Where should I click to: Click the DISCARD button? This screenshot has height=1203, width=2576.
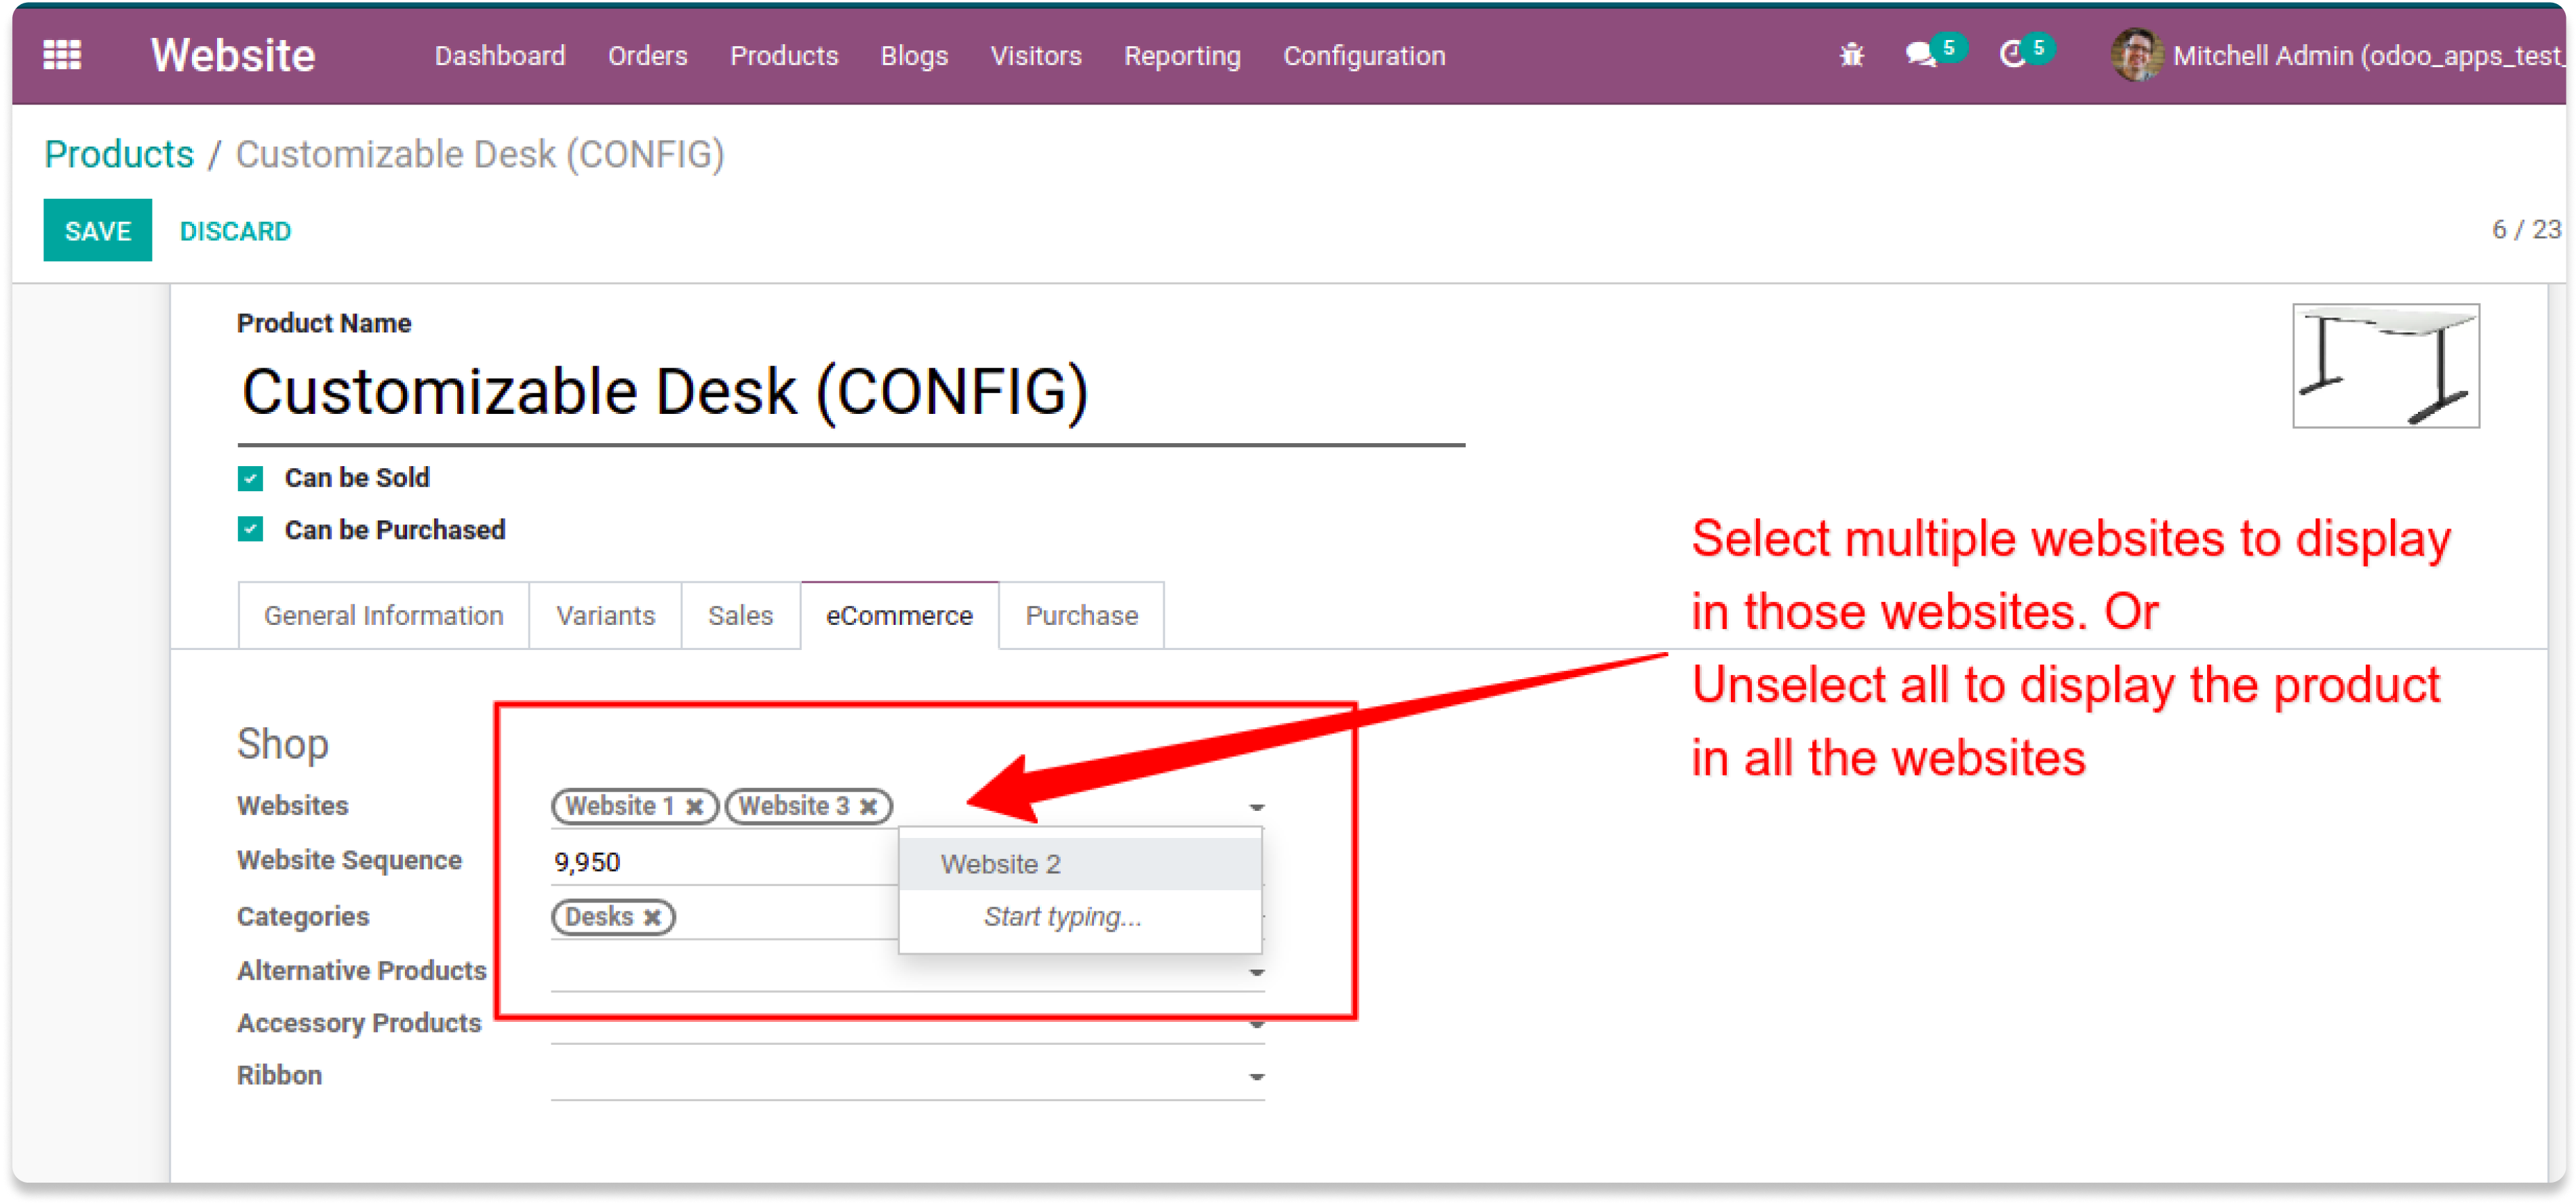point(235,231)
